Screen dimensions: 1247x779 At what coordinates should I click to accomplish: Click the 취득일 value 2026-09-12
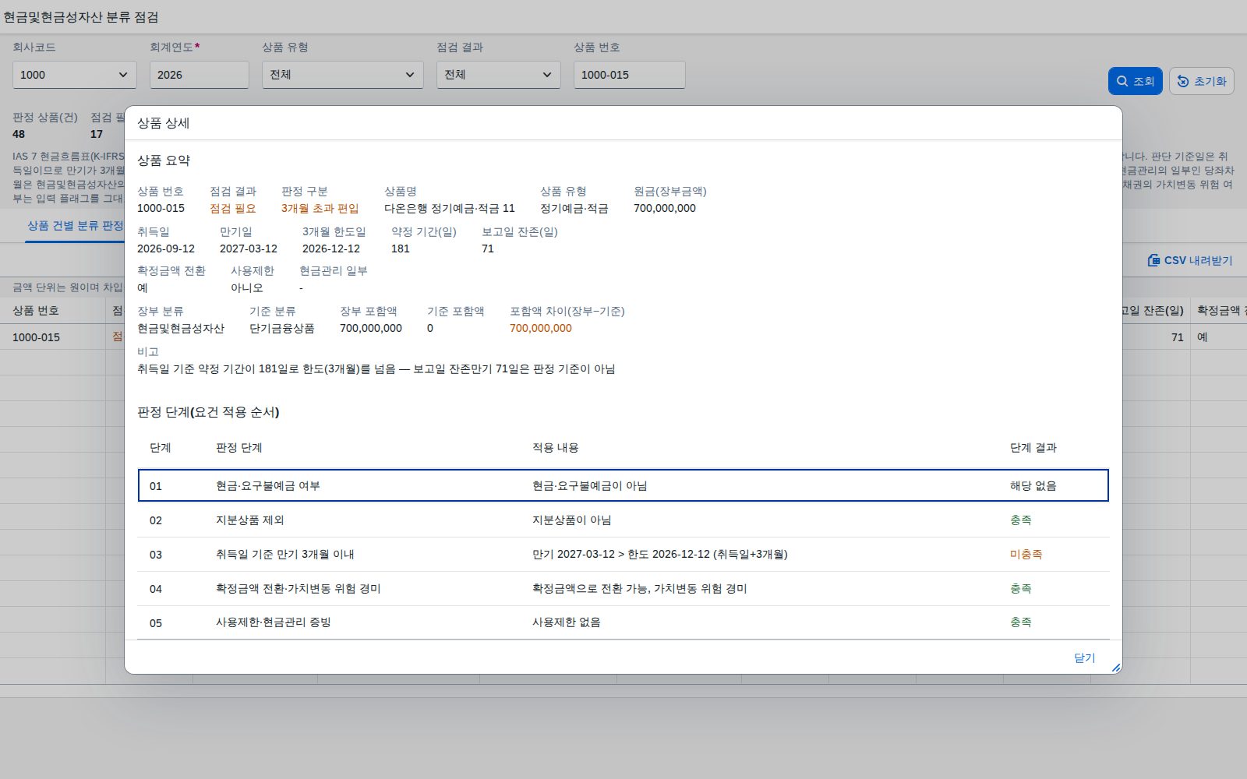point(166,249)
